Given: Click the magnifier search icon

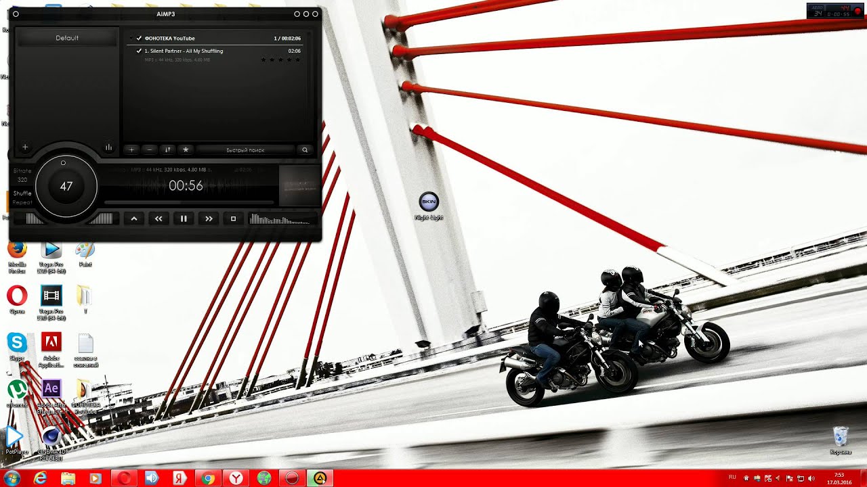Looking at the screenshot, I should [305, 149].
